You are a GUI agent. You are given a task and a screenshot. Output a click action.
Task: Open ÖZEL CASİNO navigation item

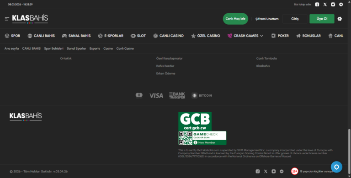[x=206, y=36]
